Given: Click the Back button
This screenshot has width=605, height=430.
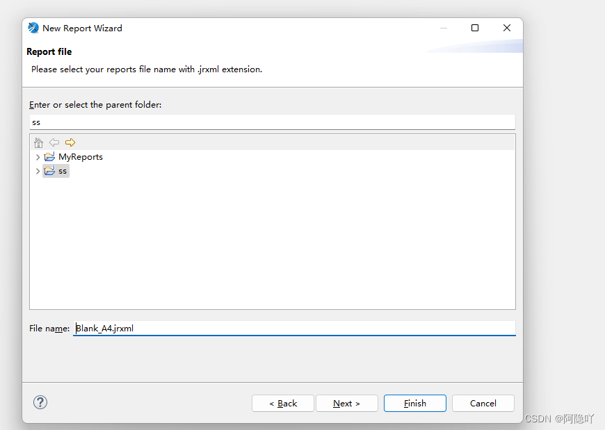Looking at the screenshot, I should point(282,403).
